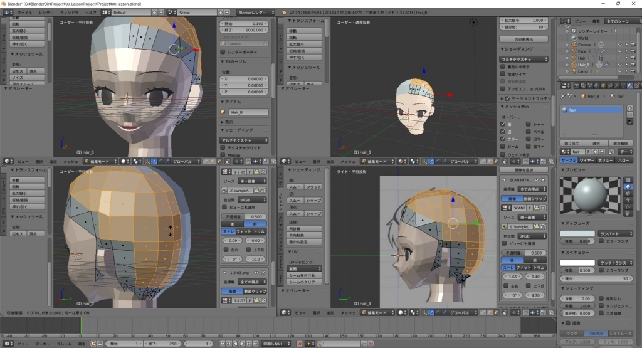This screenshot has width=642, height=348.
Task: Open the Texture properties checker tab
Action: [637, 86]
